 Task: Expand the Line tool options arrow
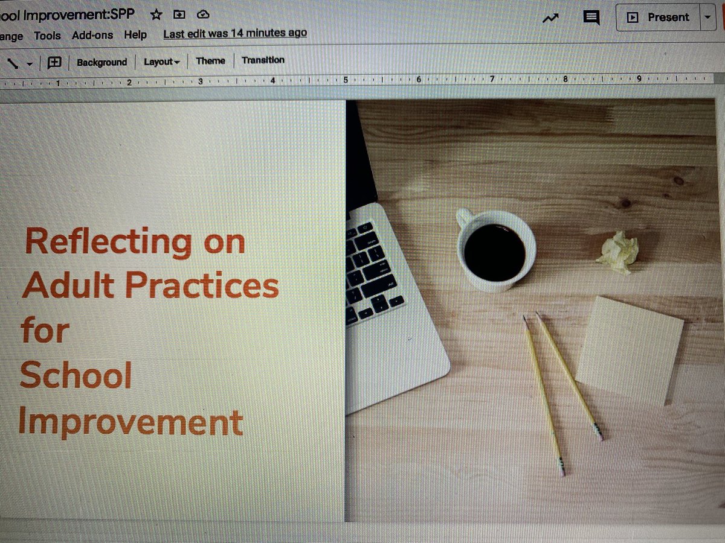[x=28, y=62]
